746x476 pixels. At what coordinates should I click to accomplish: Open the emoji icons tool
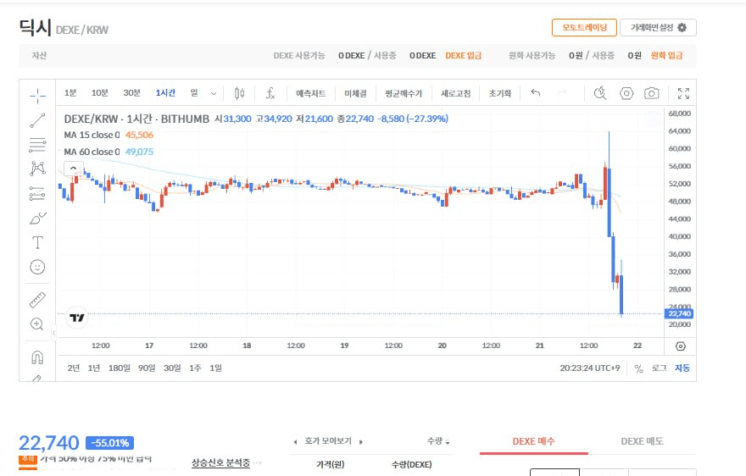point(37,267)
